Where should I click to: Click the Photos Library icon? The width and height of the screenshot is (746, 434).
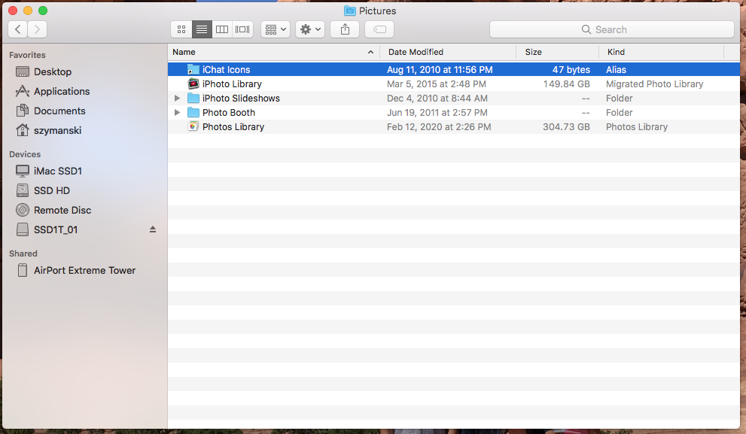[193, 126]
